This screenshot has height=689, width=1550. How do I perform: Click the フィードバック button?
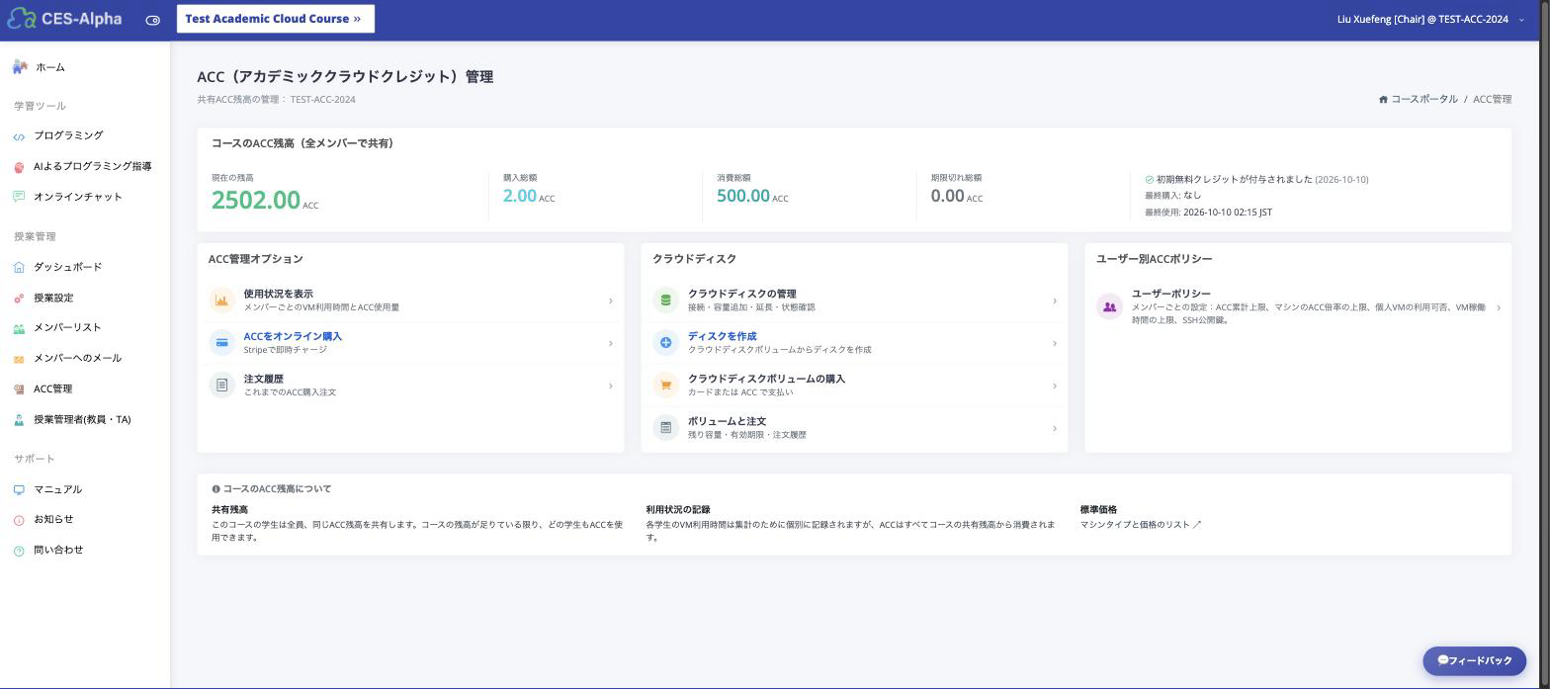click(1474, 660)
